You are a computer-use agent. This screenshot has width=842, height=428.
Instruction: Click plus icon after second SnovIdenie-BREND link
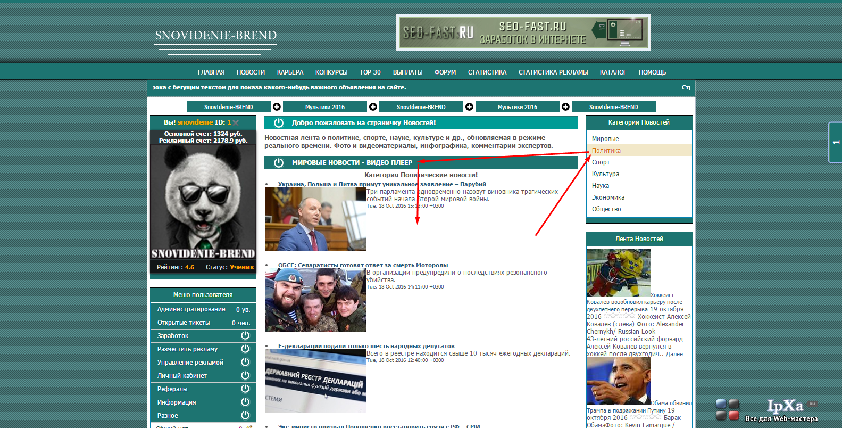469,107
